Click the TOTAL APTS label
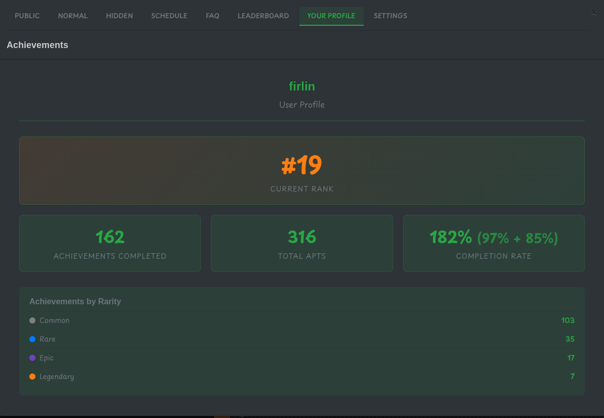 click(302, 256)
